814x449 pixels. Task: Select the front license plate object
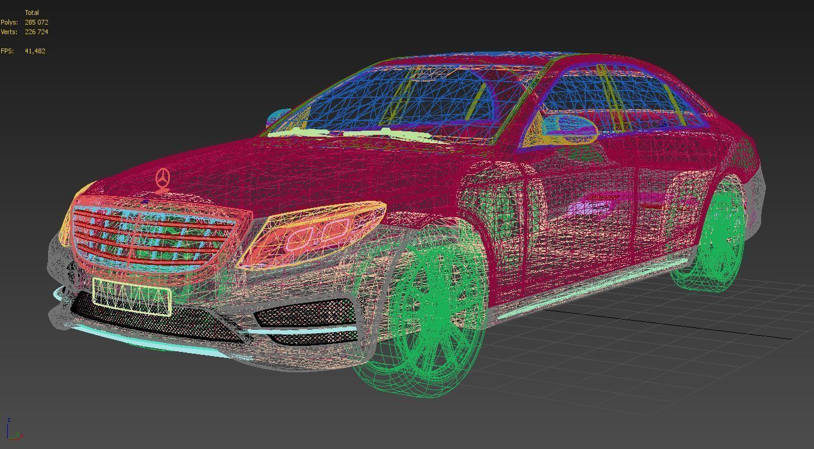click(132, 297)
